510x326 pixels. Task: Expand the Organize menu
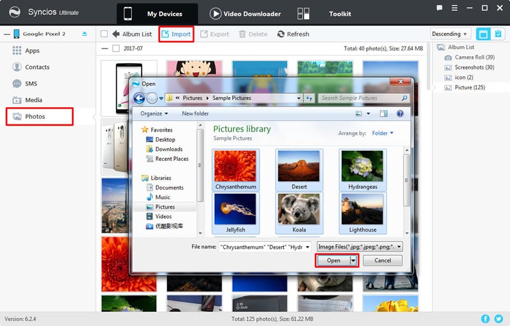tap(154, 114)
